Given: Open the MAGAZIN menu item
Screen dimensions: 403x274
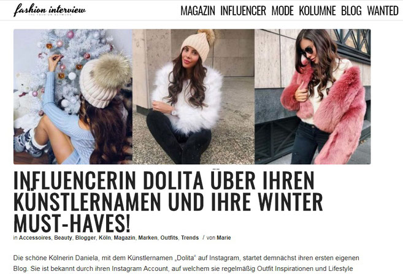Looking at the screenshot, I should coord(198,11).
